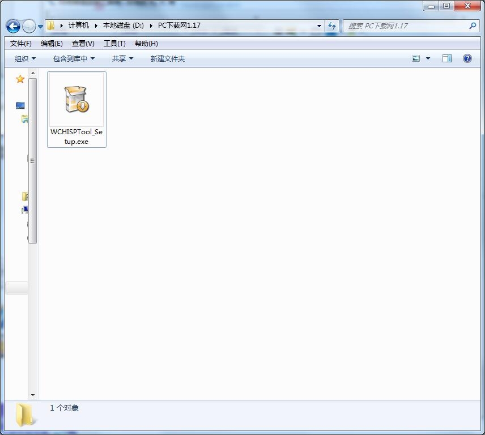This screenshot has width=485, height=435.
Task: Open the 文件(F) menu
Action: tap(21, 44)
